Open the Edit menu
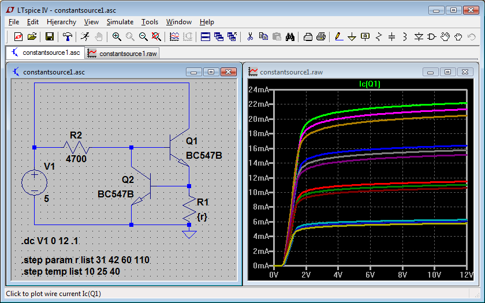The width and height of the screenshot is (485, 303). (x=33, y=22)
